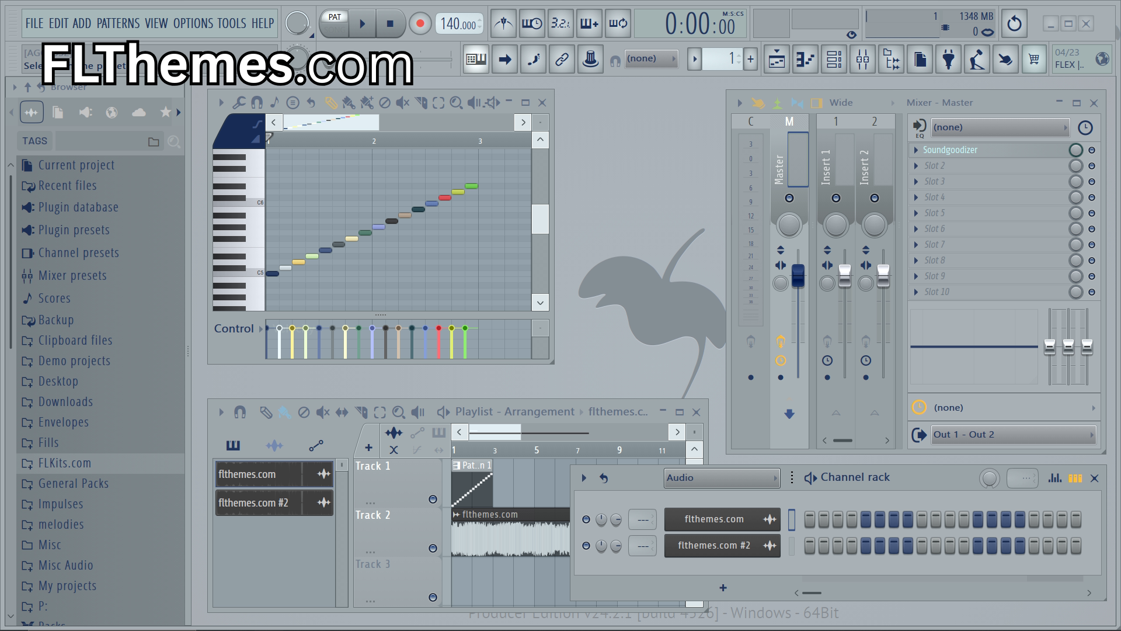Add a channel with the plus button

point(723,588)
